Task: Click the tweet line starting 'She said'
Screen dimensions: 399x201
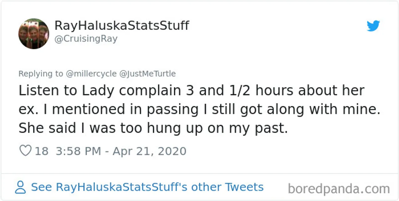Action: (153, 128)
